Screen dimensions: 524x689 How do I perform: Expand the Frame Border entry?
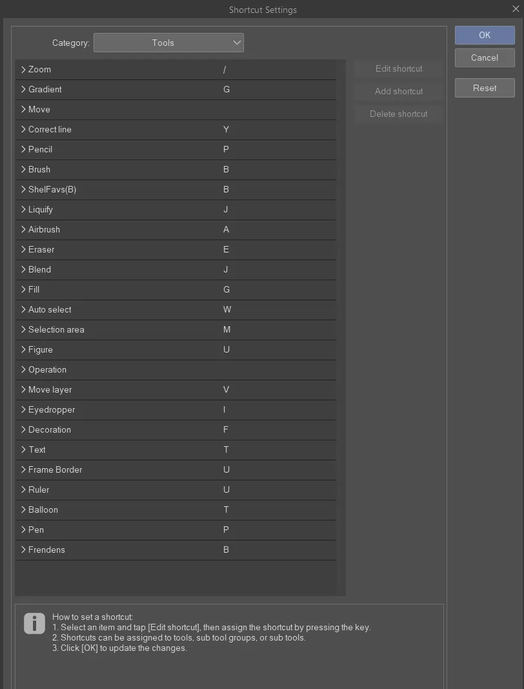tap(23, 469)
